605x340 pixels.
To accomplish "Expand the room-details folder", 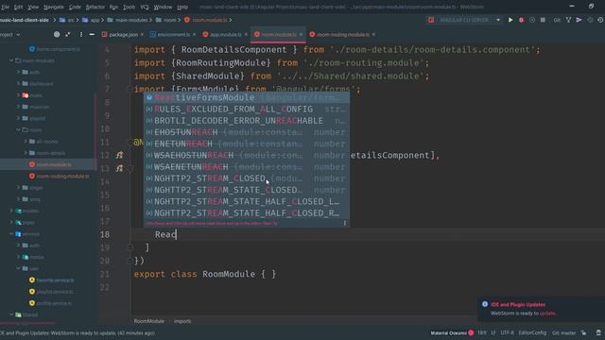I will [26, 153].
